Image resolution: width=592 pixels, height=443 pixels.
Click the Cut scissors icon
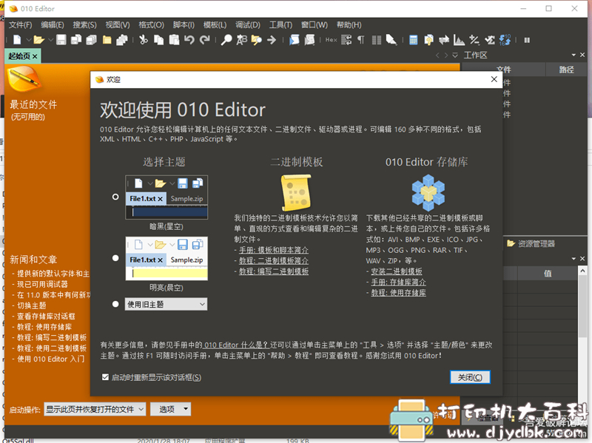144,40
